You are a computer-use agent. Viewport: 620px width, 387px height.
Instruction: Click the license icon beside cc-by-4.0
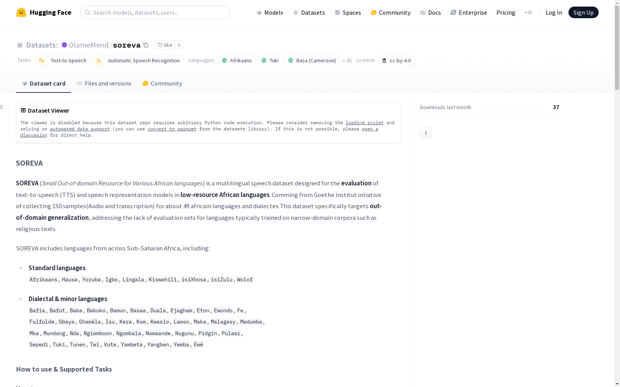click(384, 60)
